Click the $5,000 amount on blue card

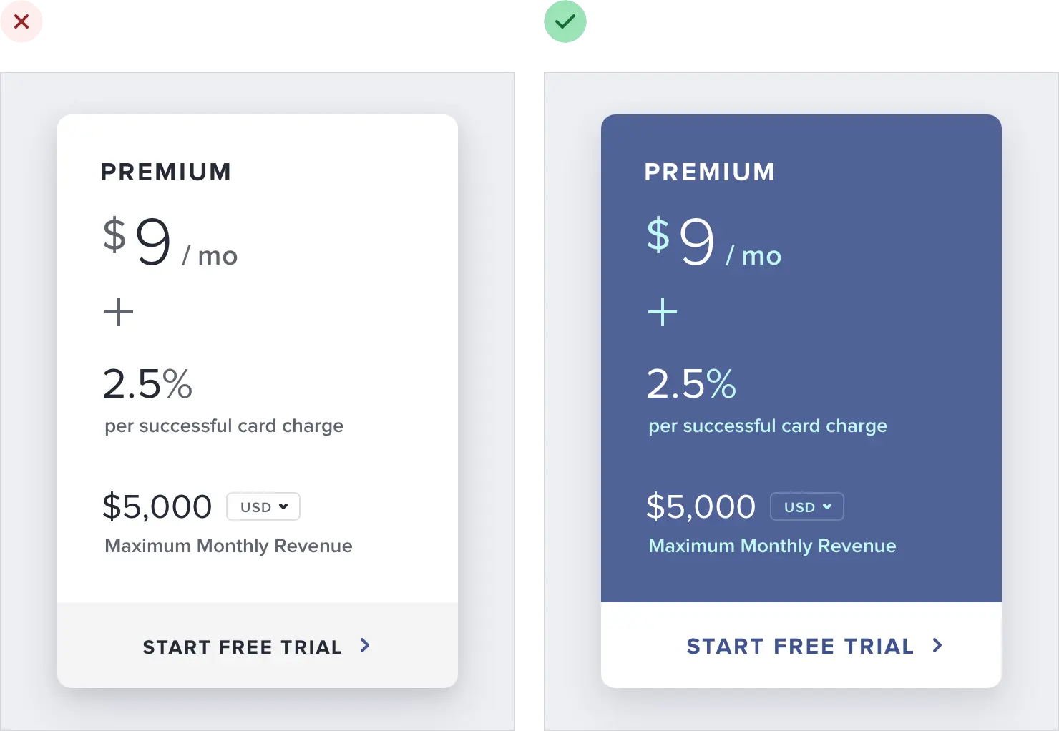701,506
